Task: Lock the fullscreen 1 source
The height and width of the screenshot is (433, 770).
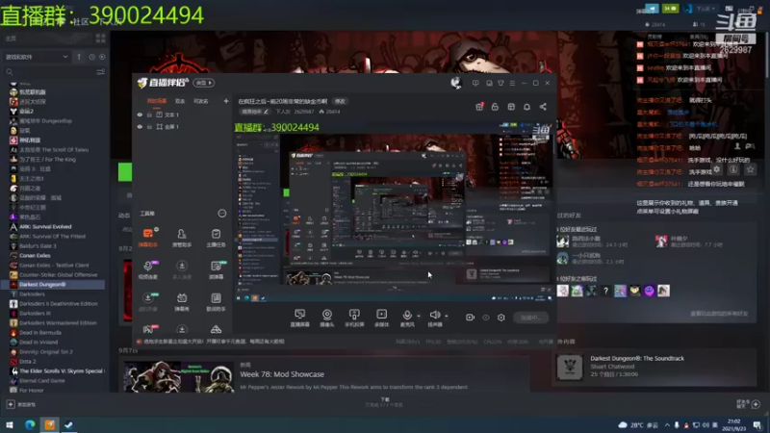Action: [149, 127]
